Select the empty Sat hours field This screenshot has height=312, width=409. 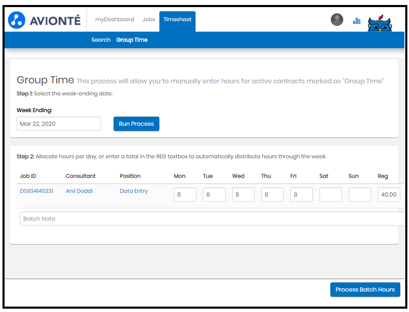point(331,195)
